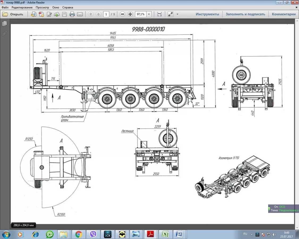Click the Изометрия (1:75) label

coord(229,158)
